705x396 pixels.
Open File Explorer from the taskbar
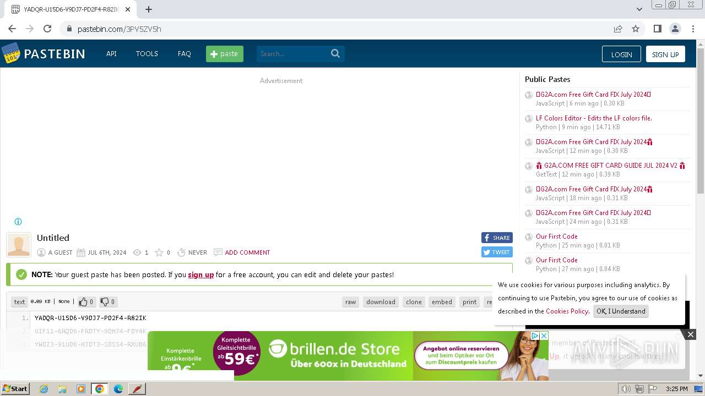[62, 389]
